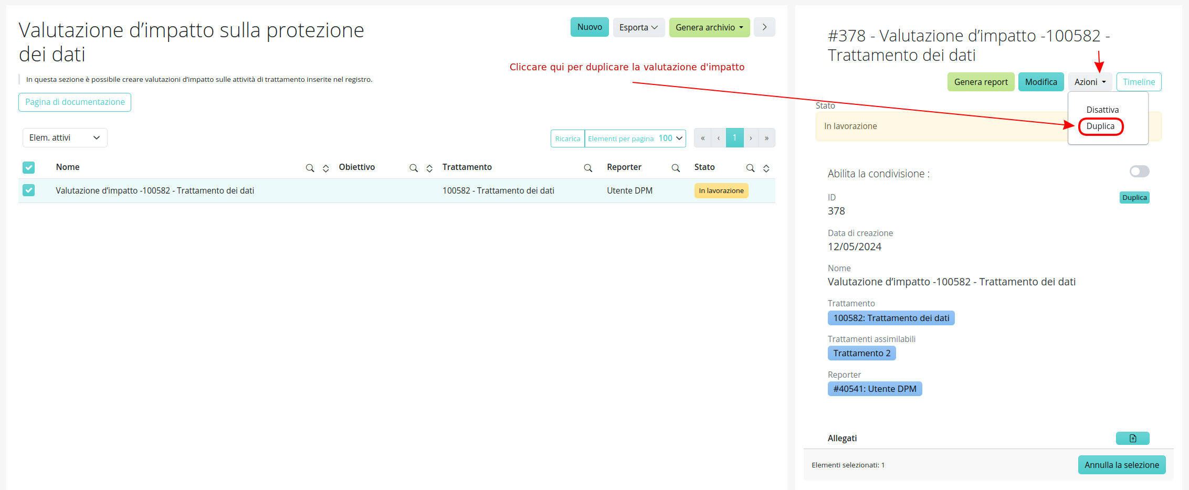Open Pagina di documentazione
Image resolution: width=1189 pixels, height=490 pixels.
[75, 102]
